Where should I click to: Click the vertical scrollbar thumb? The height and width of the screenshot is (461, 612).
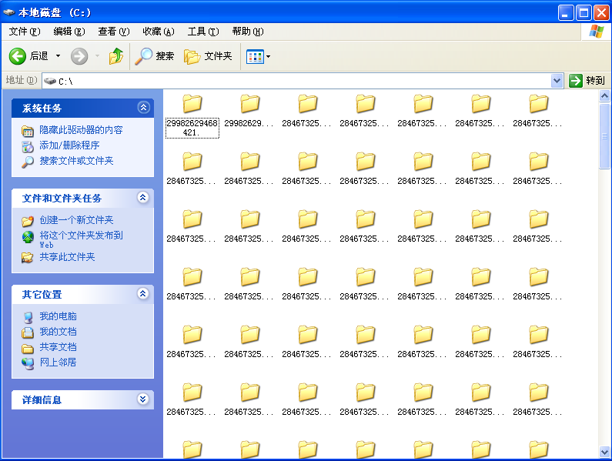tap(604, 136)
